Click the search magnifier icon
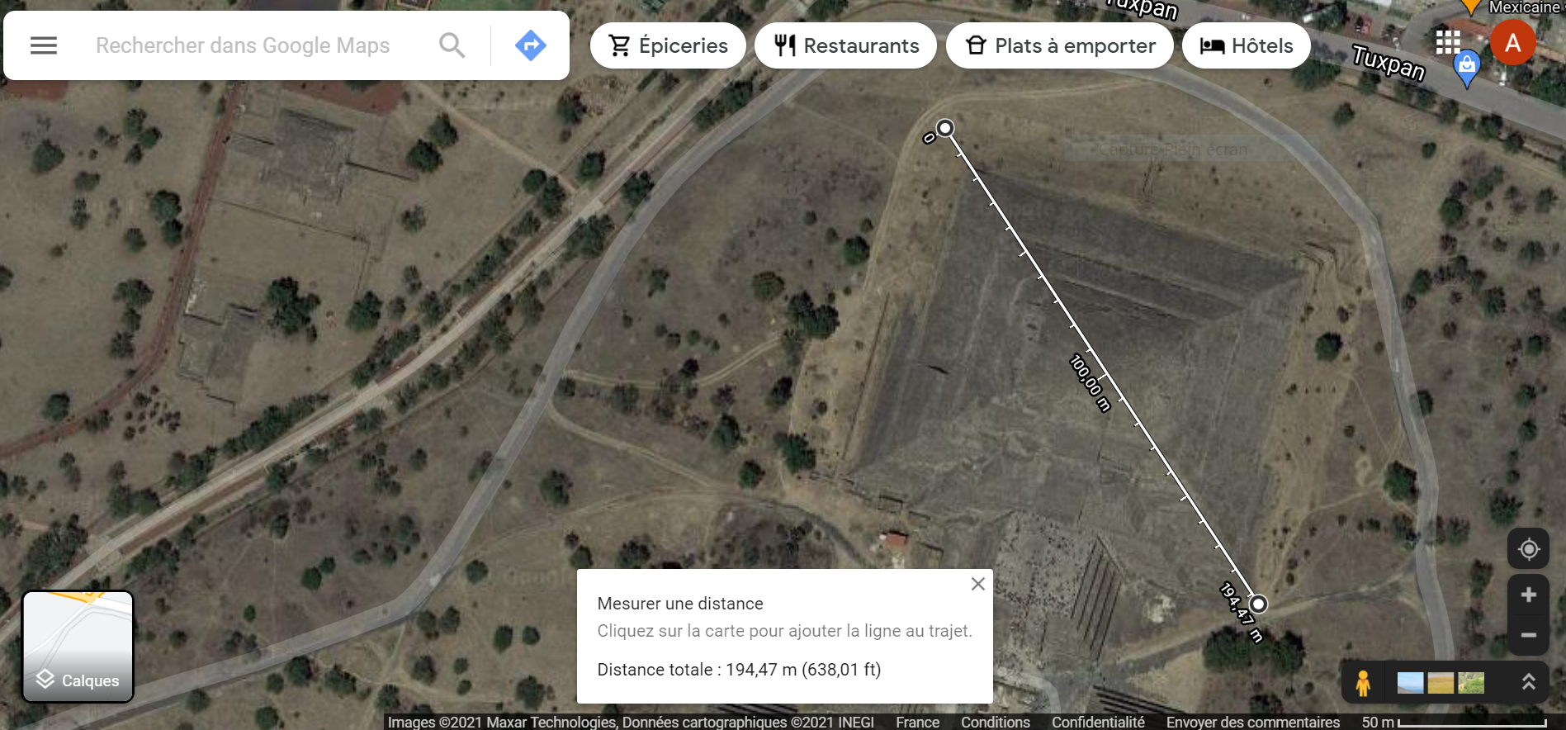The width and height of the screenshot is (1566, 730). tap(452, 45)
